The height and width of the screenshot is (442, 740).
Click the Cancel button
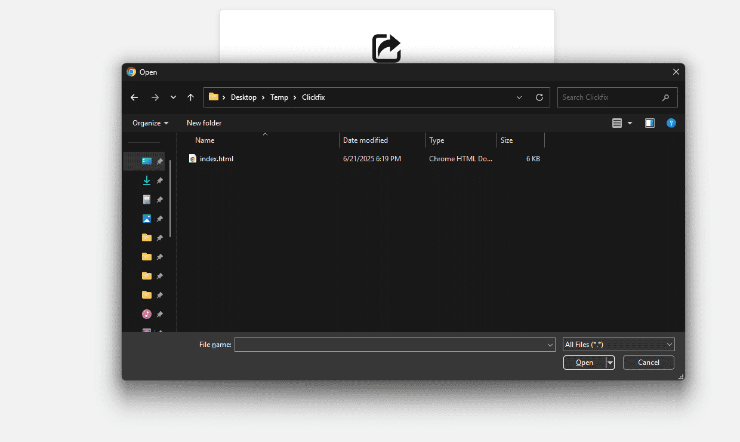point(649,363)
